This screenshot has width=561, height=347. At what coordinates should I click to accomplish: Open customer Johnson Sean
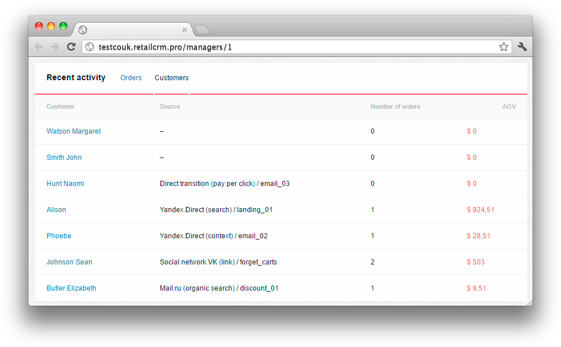(70, 262)
